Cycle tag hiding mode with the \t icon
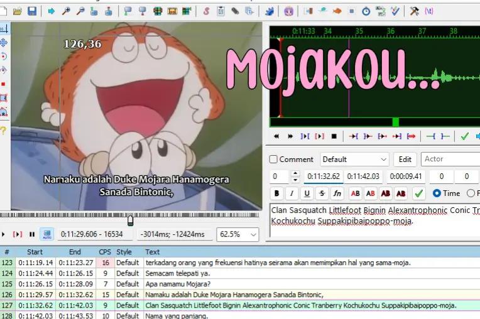This screenshot has width=480, height=319. 429,12
